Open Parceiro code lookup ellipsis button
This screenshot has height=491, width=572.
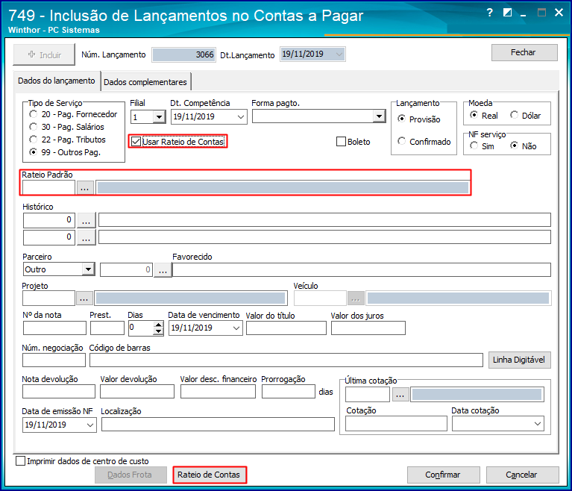click(163, 270)
